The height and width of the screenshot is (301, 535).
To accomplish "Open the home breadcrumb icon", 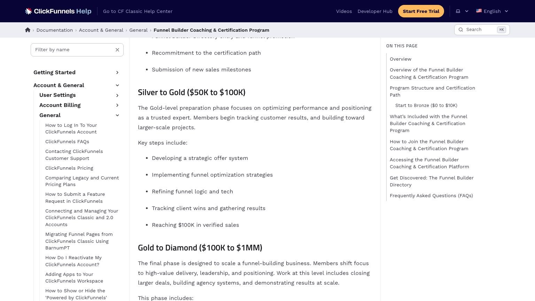I will 28,30.
